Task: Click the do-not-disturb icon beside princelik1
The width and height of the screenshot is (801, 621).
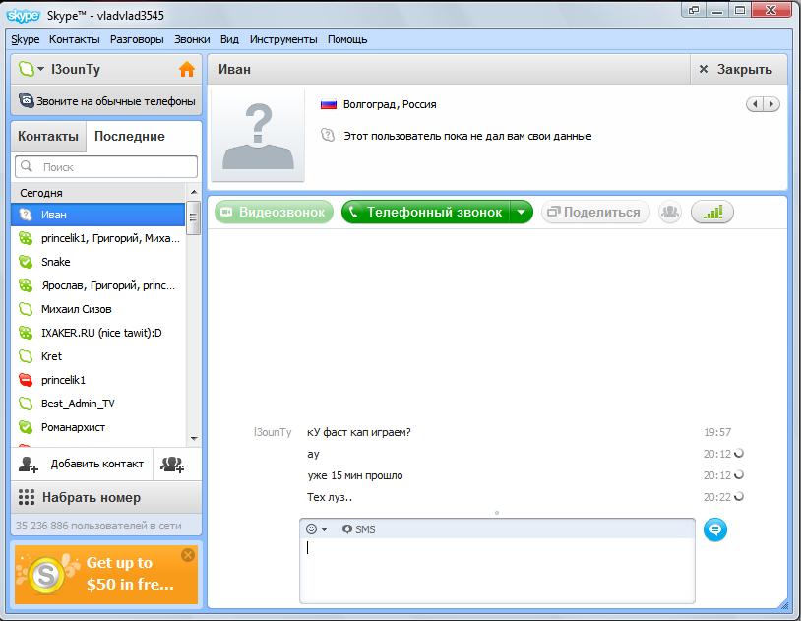Action: coord(26,380)
